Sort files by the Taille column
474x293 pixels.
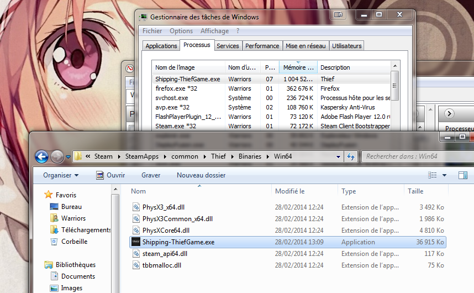click(415, 191)
